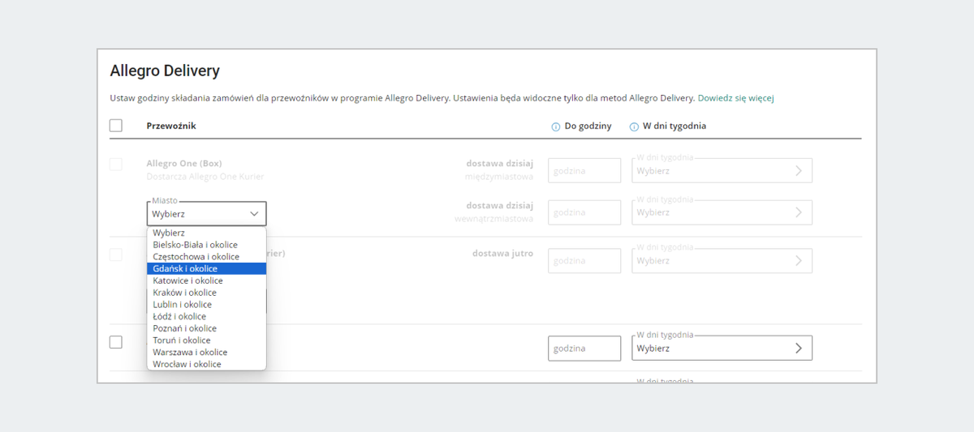The height and width of the screenshot is (432, 974).
Task: Click info icon beside Do godziny
Action: (556, 126)
